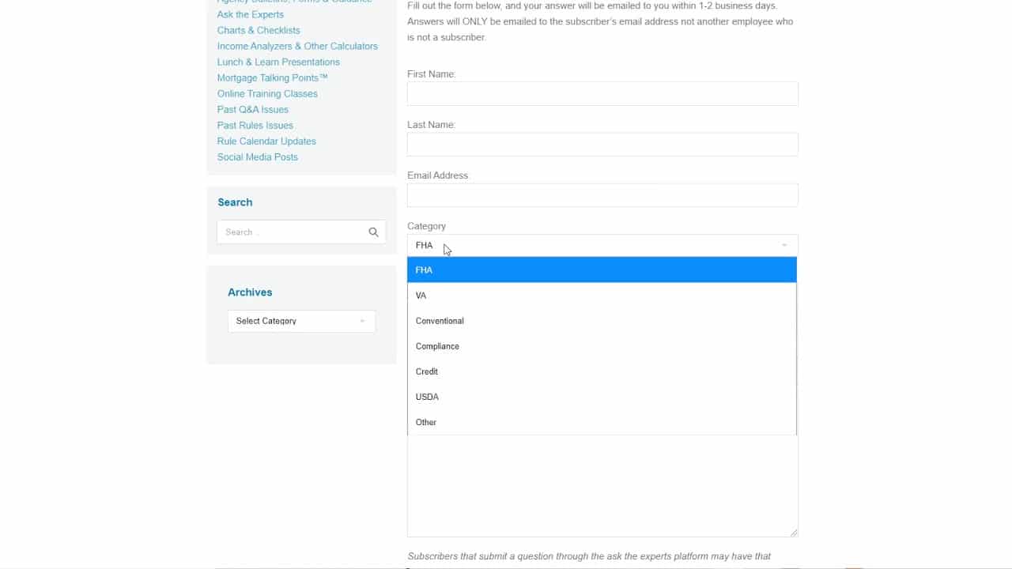Go to Charts & Checklists page
Screen dimensions: 1012x569
coord(259,30)
